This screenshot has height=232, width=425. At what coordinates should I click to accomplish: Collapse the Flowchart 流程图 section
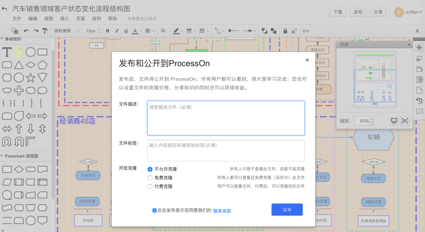pyautogui.click(x=2, y=156)
